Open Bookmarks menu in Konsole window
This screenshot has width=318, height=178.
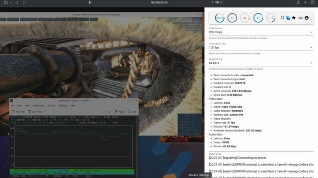point(39,105)
